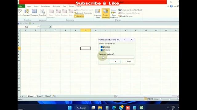Screen dimensions: 197x110
Task: Click the zoom out minus button
Action: [x=160, y=99]
